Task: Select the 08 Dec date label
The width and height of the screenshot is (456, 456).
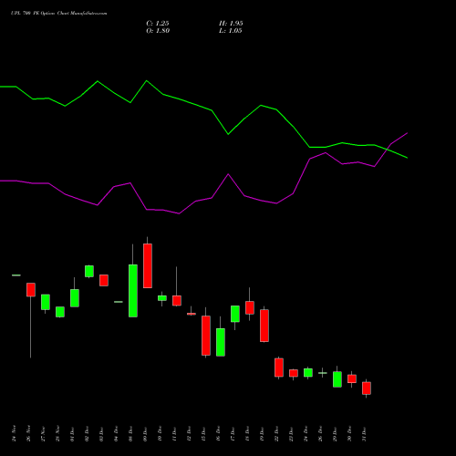Action: coord(130,434)
